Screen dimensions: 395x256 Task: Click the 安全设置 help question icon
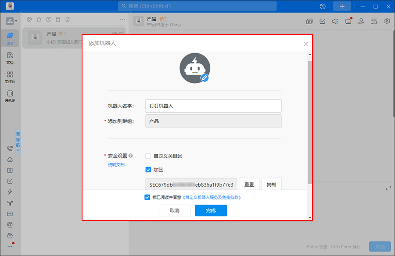(130, 156)
